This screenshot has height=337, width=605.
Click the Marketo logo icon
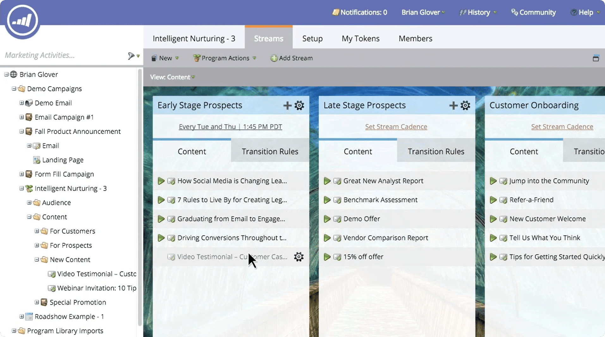tap(22, 21)
